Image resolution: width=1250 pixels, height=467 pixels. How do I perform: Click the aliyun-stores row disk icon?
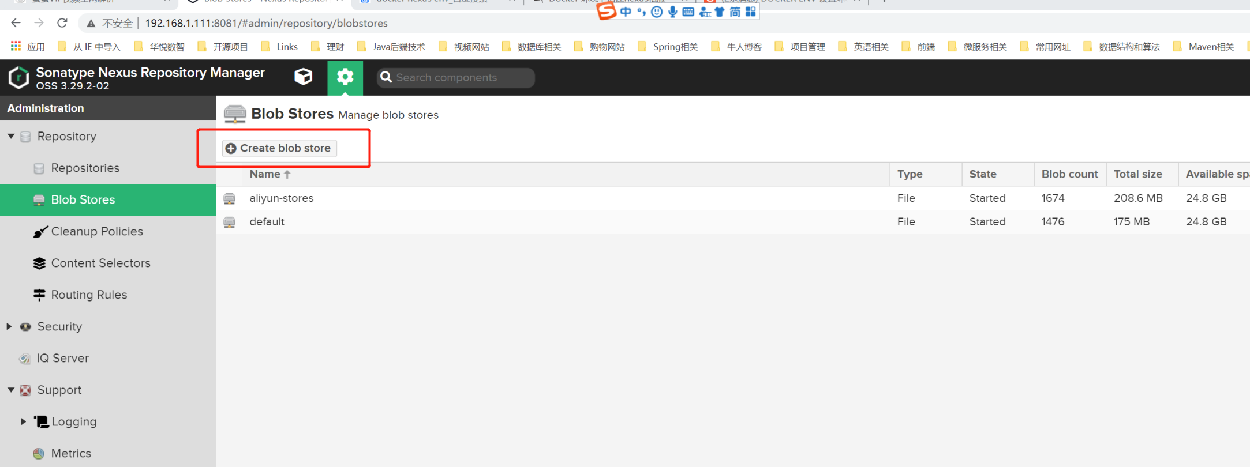tap(230, 199)
